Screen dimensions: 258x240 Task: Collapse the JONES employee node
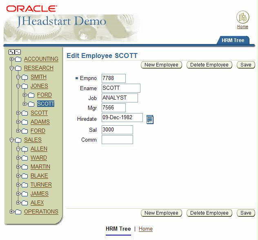(x=18, y=86)
